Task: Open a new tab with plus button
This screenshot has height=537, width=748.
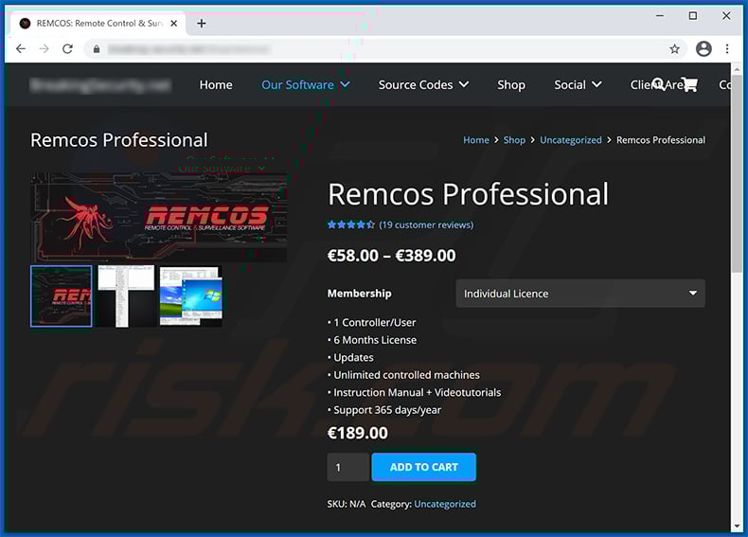Action: pyautogui.click(x=202, y=23)
